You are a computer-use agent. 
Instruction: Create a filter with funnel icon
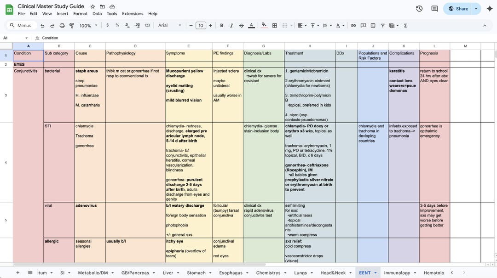(x=383, y=26)
